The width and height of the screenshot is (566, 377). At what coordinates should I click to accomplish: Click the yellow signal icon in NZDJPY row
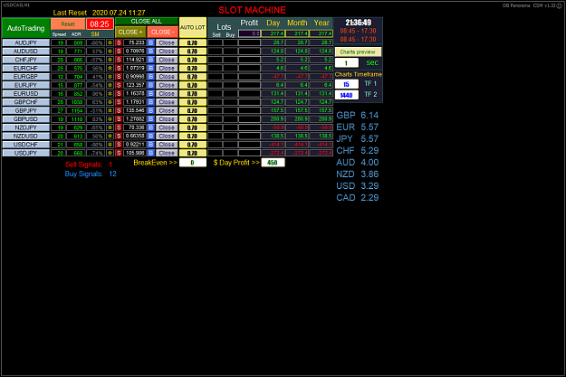(110, 127)
